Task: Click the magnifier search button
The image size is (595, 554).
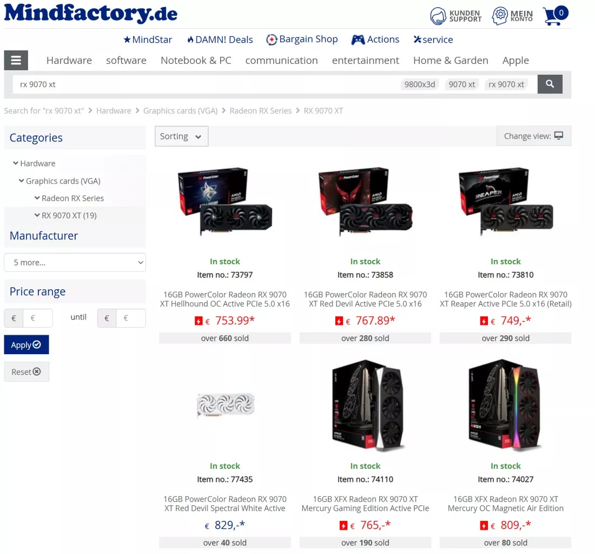Action: [x=550, y=84]
